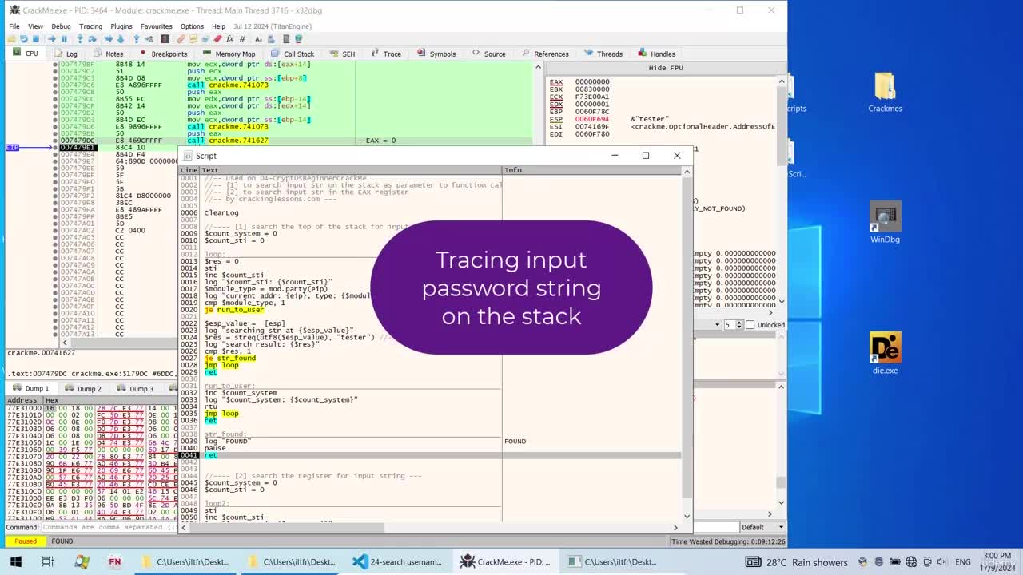Click the Pause execution icon in the toolbar

click(x=64, y=38)
